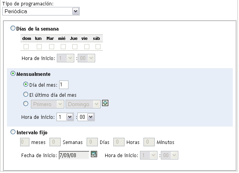Open the Primero ordinal dropdown
This screenshot has width=239, height=173.
pos(47,104)
